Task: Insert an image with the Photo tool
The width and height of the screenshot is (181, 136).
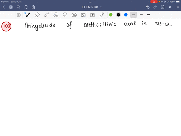Action: tap(83, 15)
